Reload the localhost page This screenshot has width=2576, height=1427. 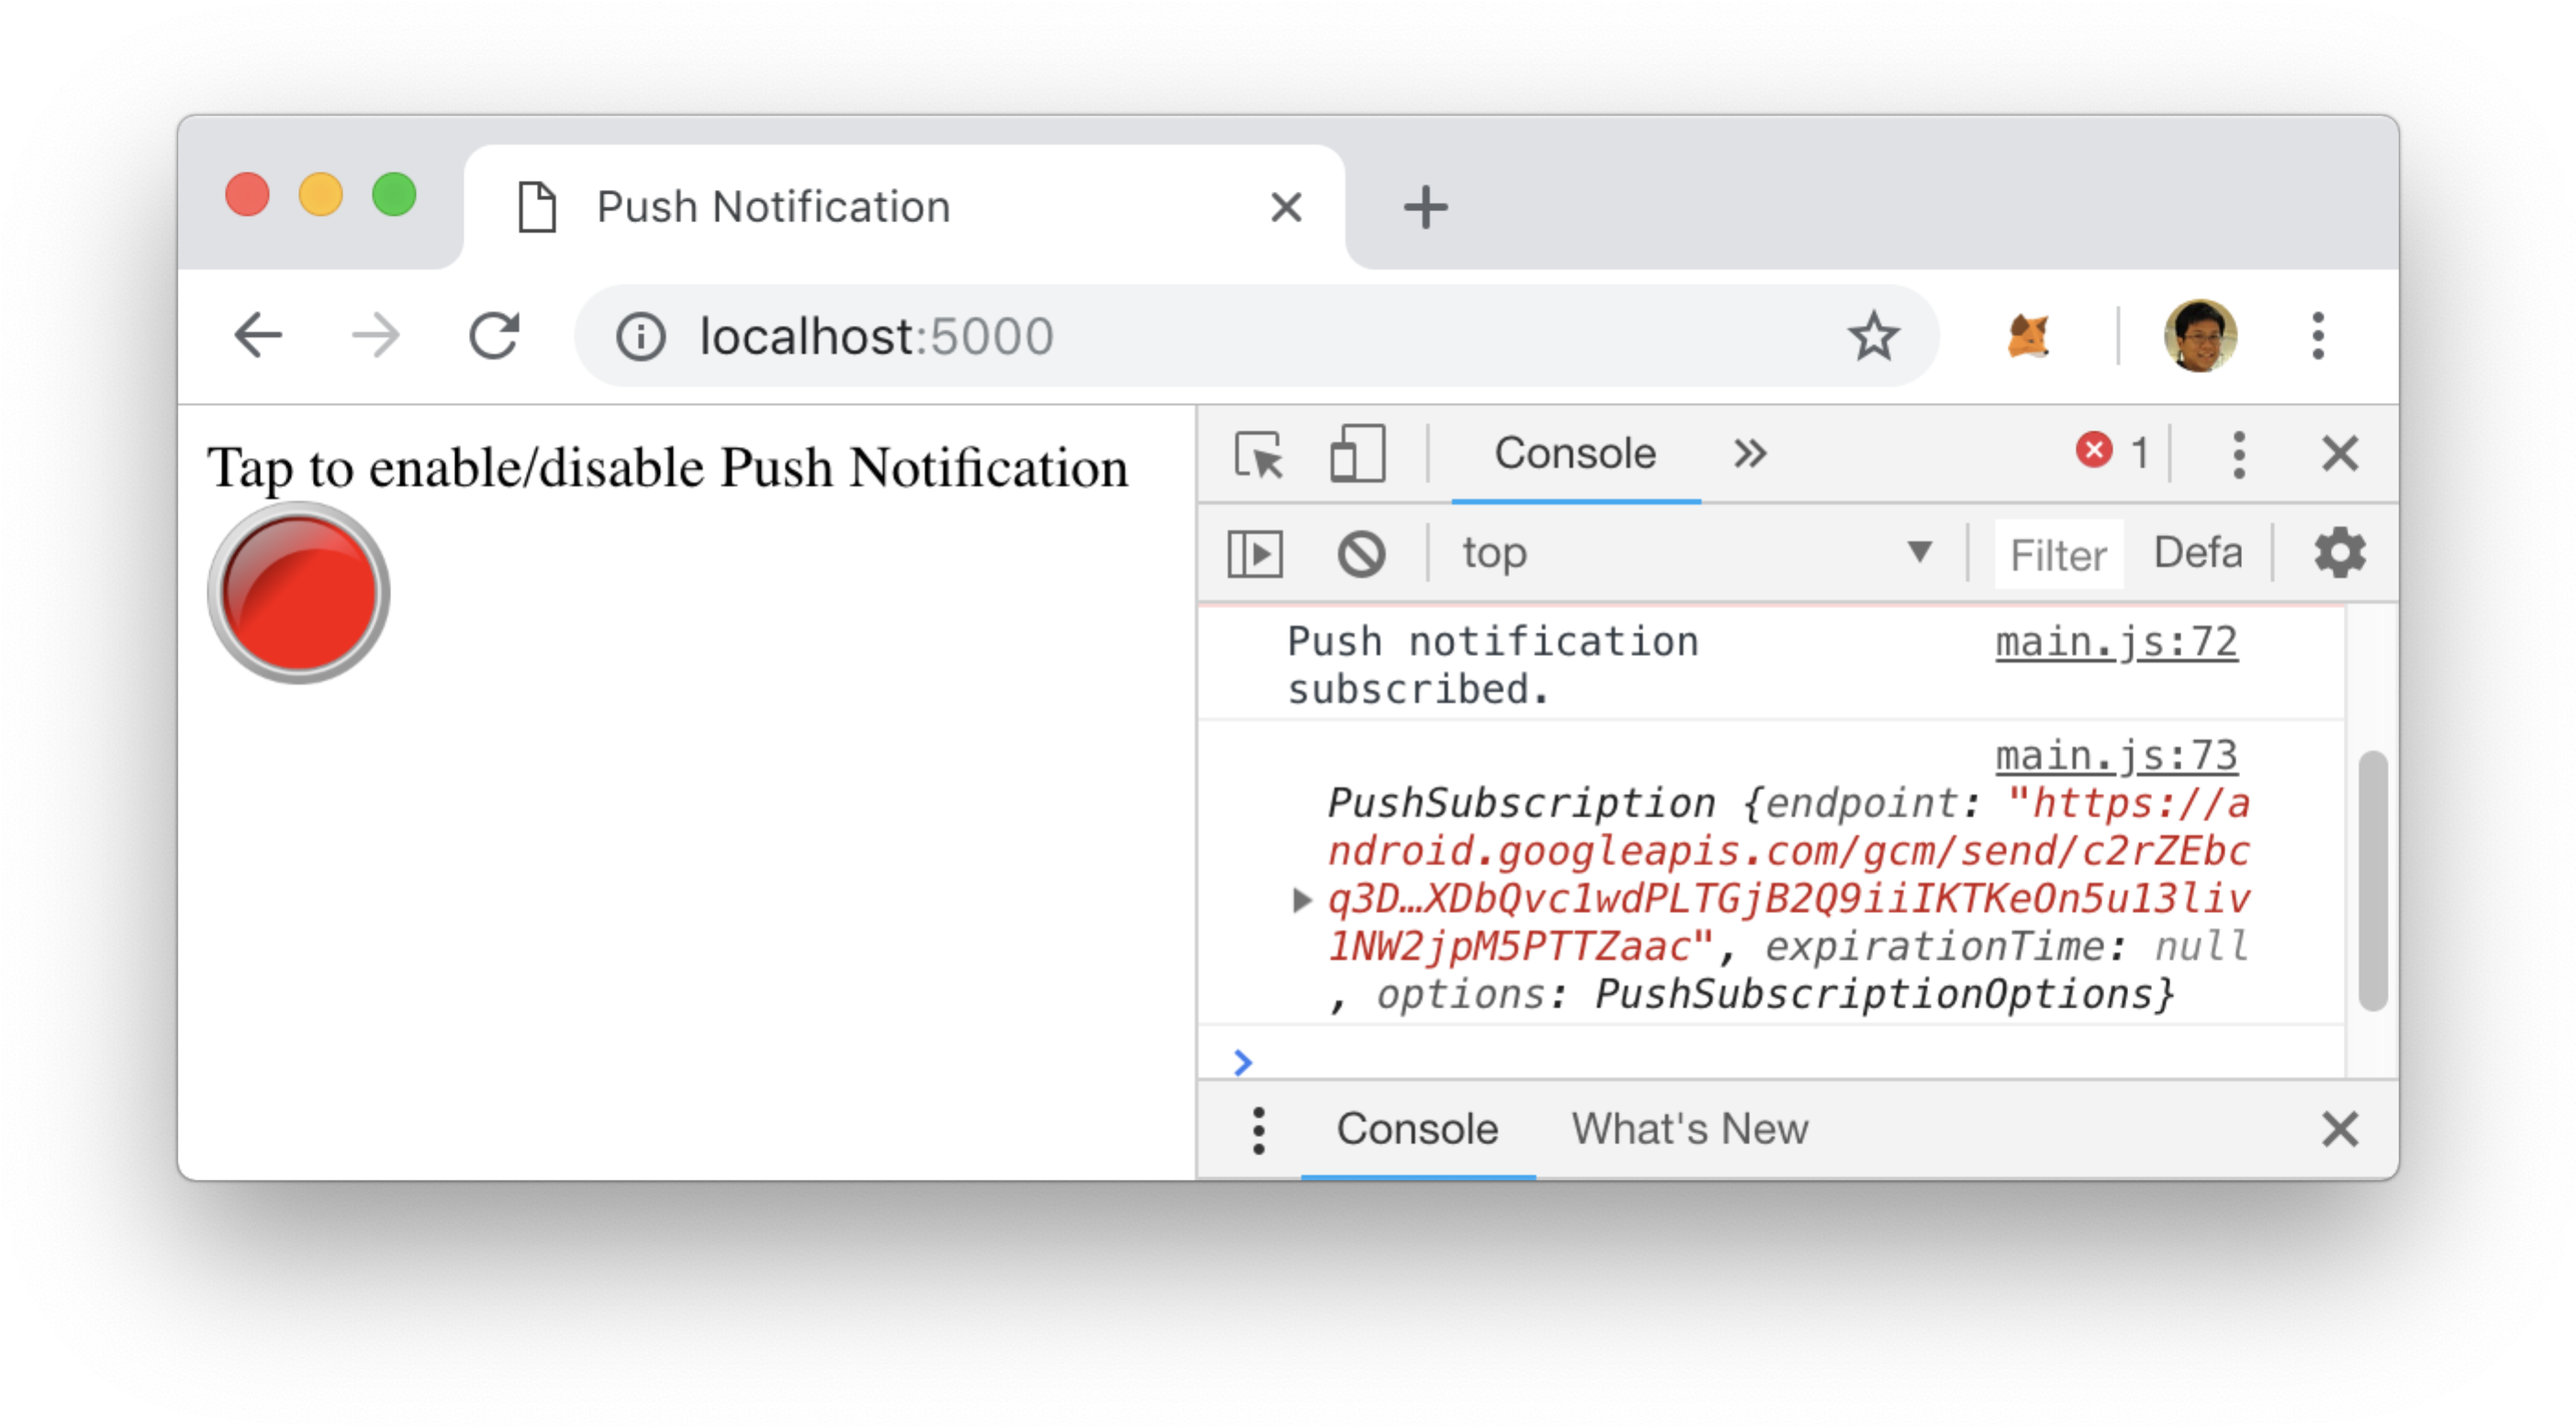click(x=495, y=336)
